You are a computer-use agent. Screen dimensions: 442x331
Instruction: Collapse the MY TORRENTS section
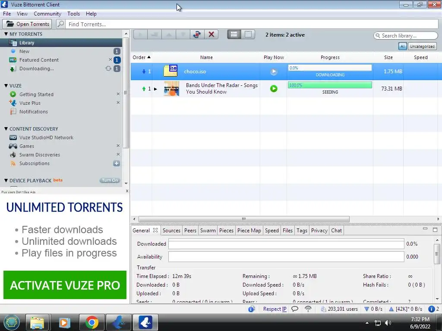coord(6,34)
